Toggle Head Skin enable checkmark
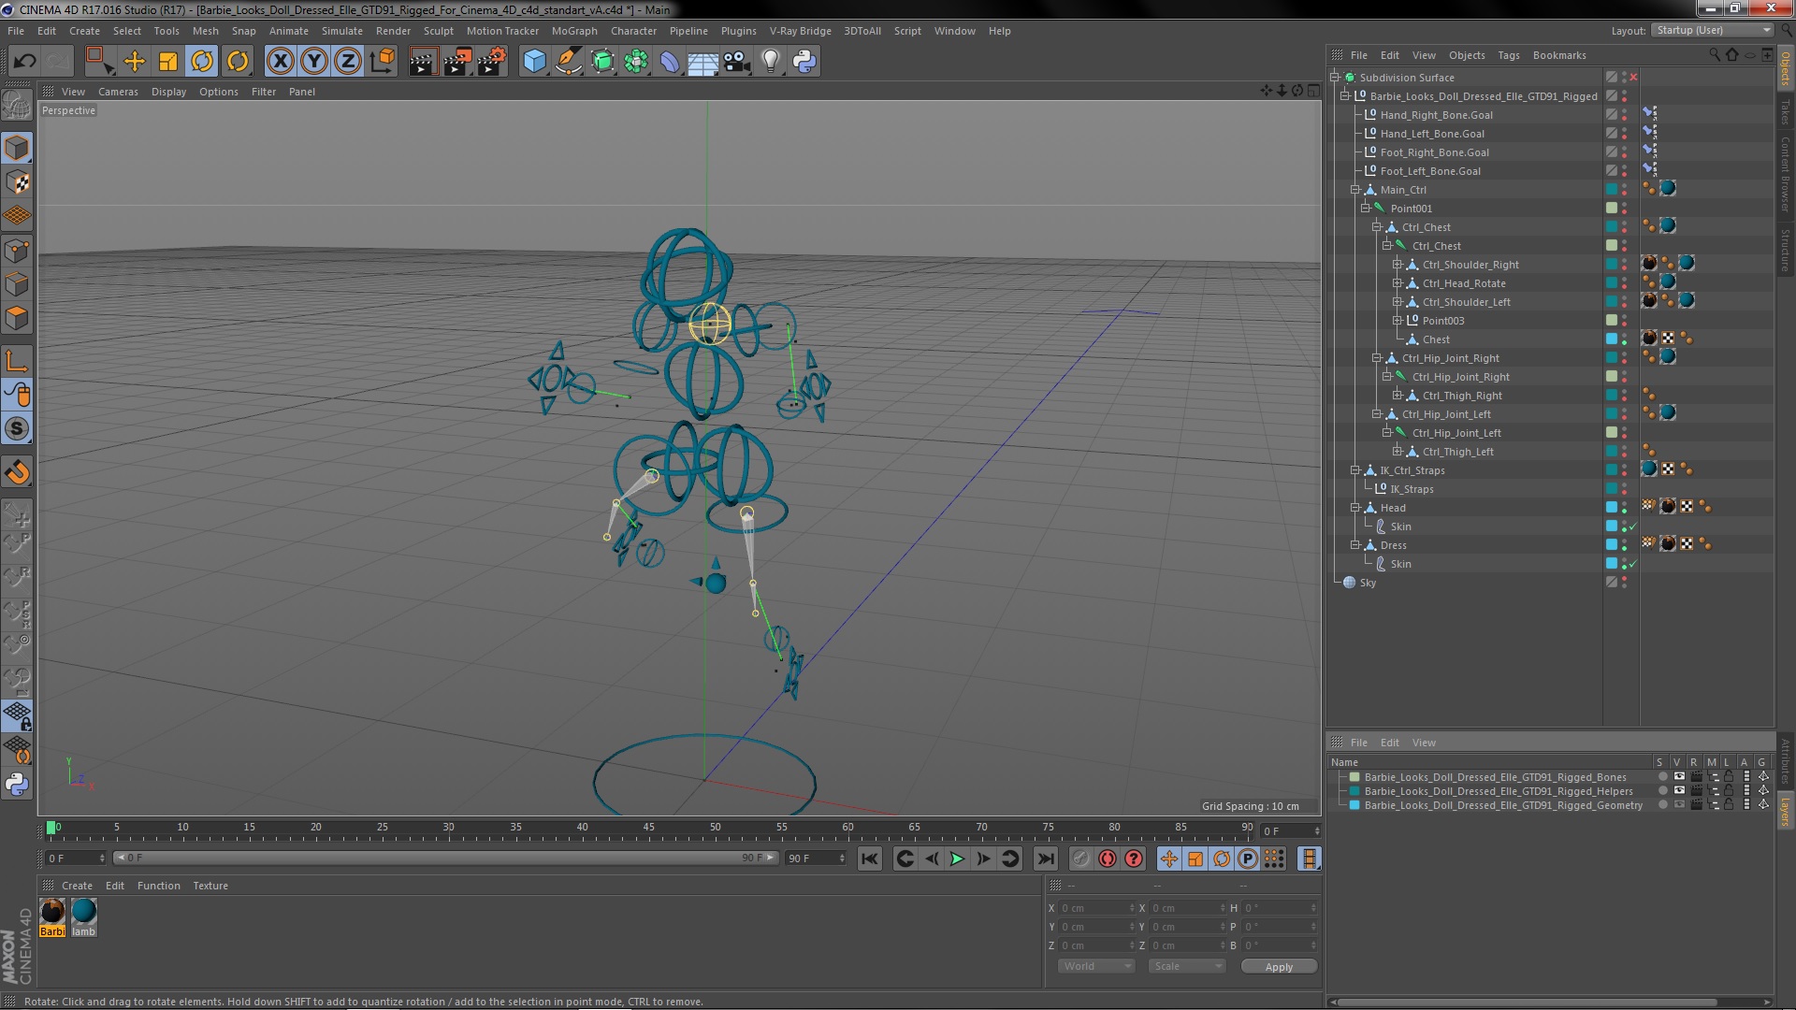Viewport: 1796px width, 1010px height. 1633,527
